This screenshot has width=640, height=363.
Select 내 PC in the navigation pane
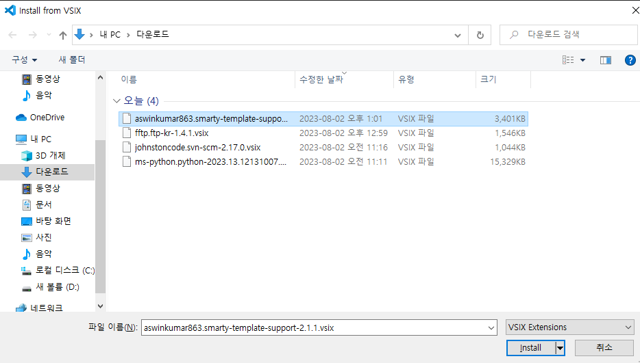pos(41,139)
